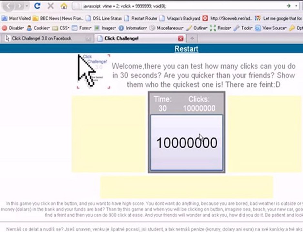The height and width of the screenshot is (232, 303).
Task: Click the View Source toolbar item
Action: (271, 28)
